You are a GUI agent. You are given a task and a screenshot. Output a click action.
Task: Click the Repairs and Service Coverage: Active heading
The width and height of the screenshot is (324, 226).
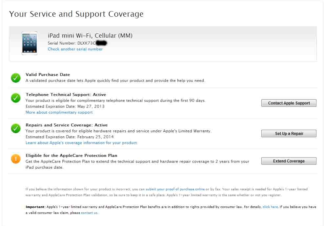[x=67, y=125]
